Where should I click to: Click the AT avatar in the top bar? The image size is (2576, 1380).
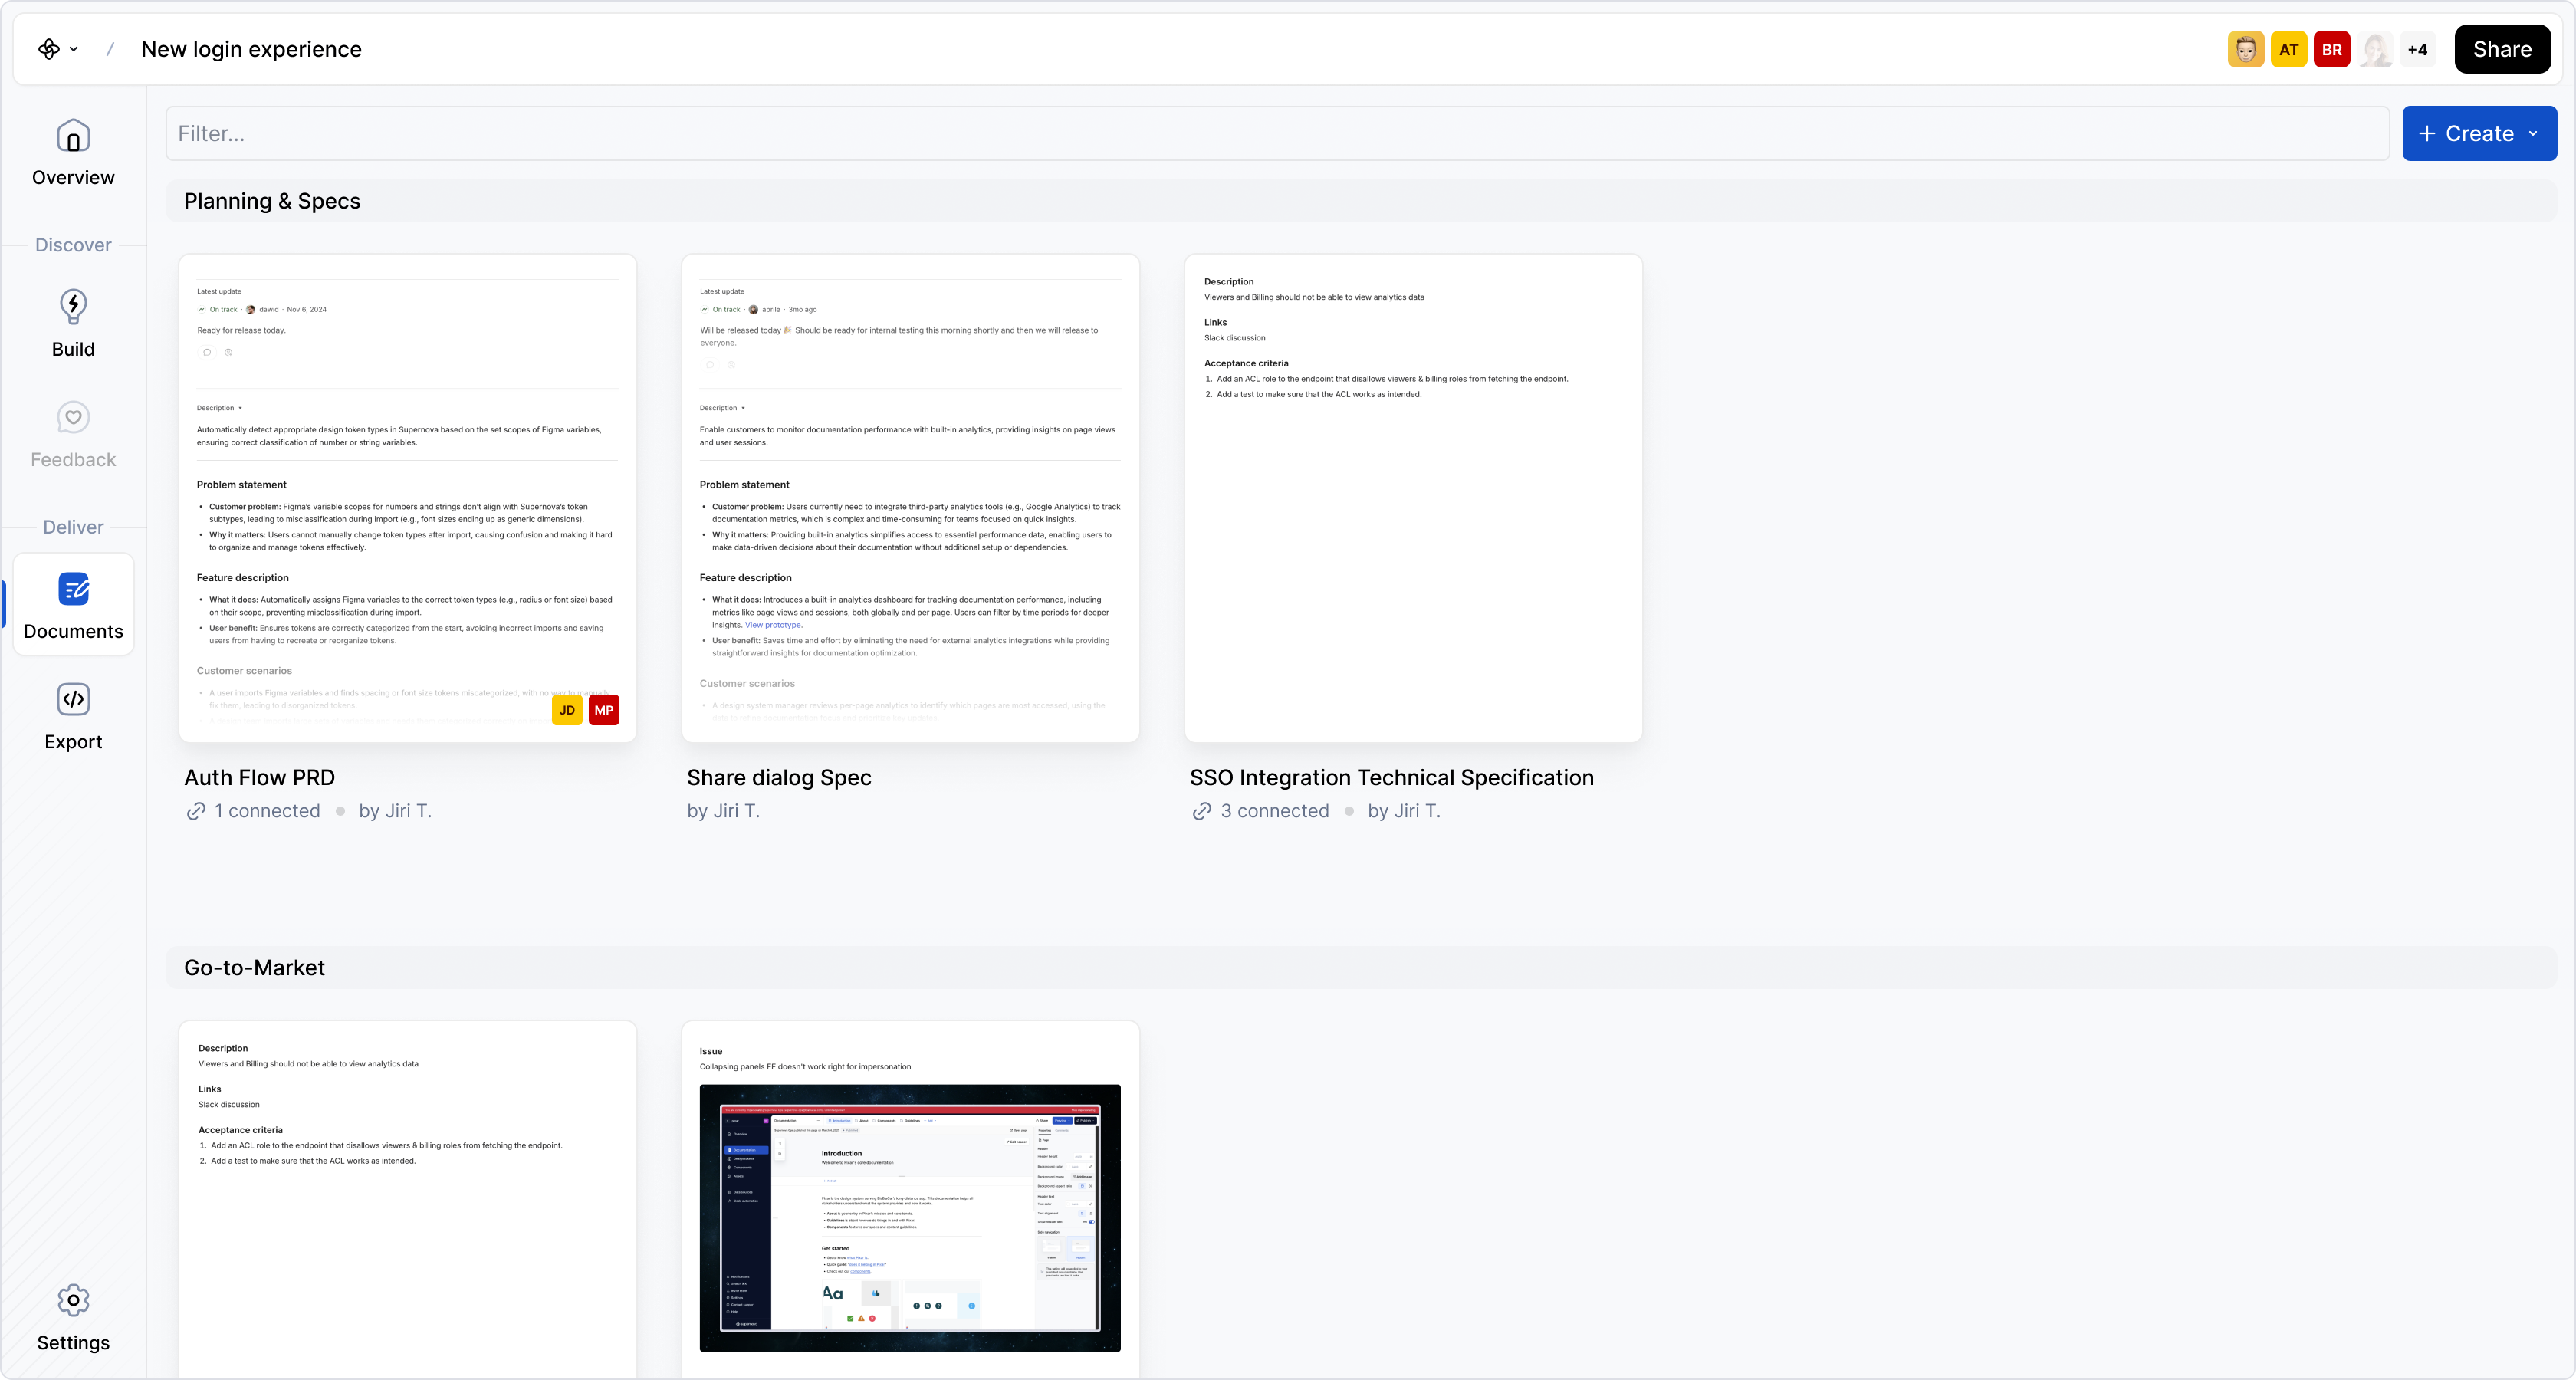click(2289, 49)
